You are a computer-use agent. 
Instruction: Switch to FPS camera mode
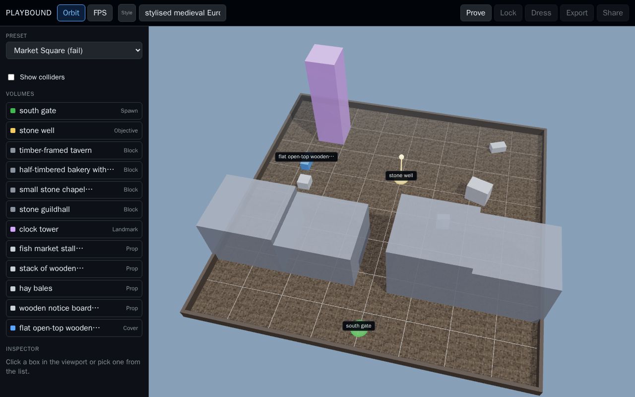(x=100, y=13)
